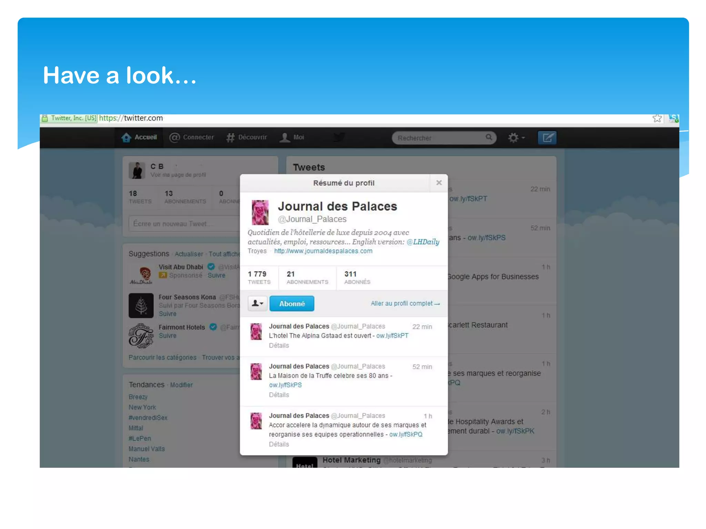
Task: Open the Découvrir tab
Action: 246,137
